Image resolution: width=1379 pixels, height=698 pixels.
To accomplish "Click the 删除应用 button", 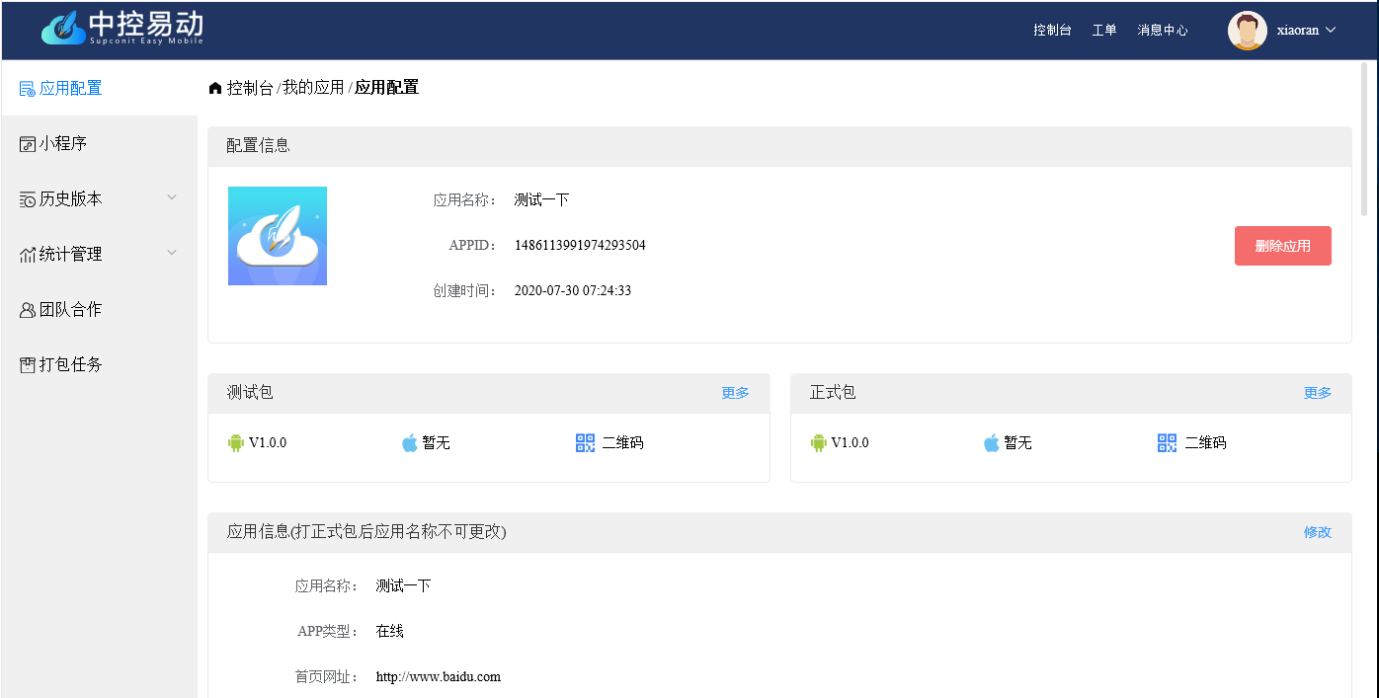I will coord(1283,246).
